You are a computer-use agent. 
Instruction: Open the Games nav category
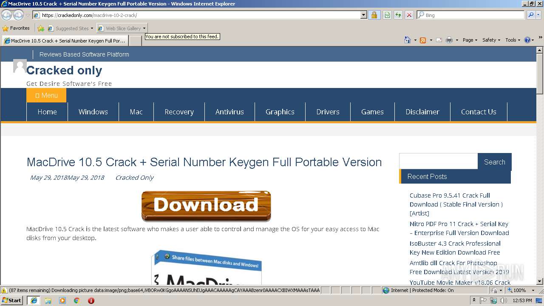[372, 112]
